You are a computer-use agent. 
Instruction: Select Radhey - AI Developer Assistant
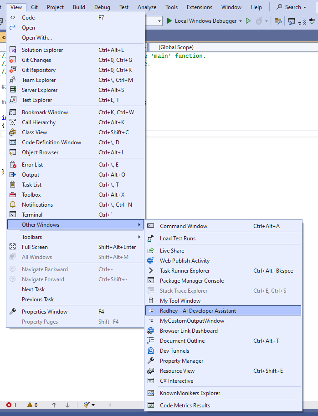coord(223,311)
